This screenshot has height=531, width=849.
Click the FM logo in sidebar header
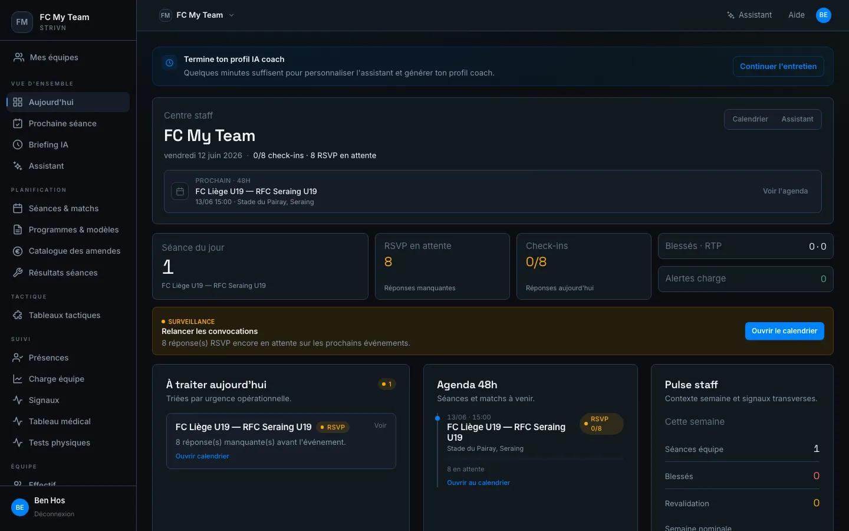[x=22, y=22]
